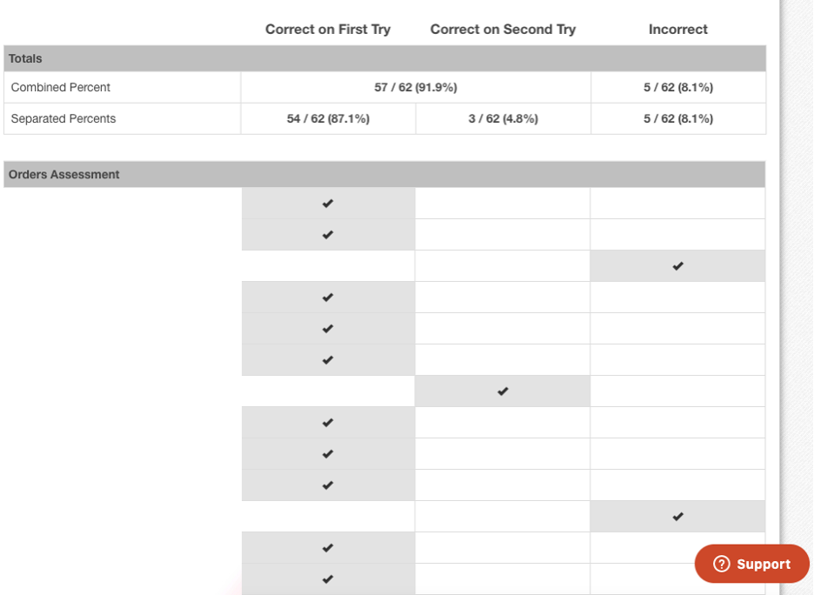Click the 57 / 62 (91.9%) combined cell
The width and height of the screenshot is (814, 595).
coord(416,87)
